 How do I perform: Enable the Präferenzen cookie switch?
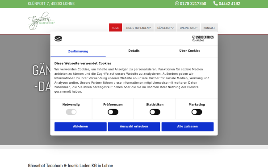(x=113, y=112)
